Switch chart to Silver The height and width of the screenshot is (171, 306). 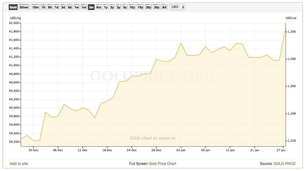[24, 7]
